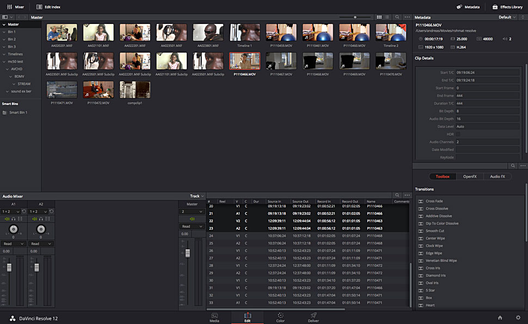Open project settings gear icon
Screen dimensions: 528x324
pos(518,317)
